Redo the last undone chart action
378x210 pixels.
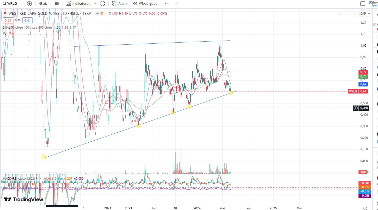(x=176, y=4)
